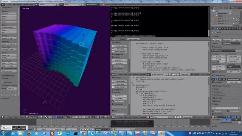Open the 24 fps frame rate dropdown
The width and height of the screenshot is (242, 136).
[x=234, y=66]
